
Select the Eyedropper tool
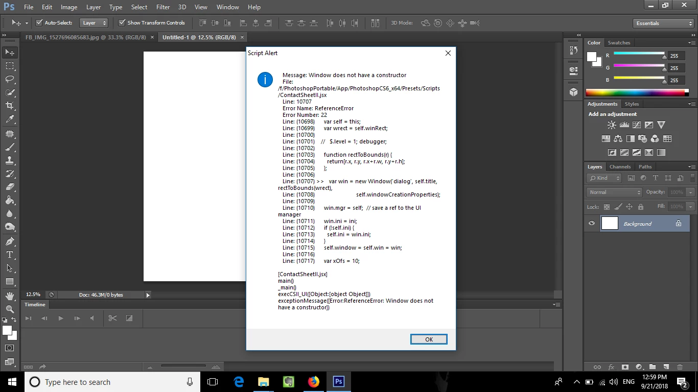10,119
